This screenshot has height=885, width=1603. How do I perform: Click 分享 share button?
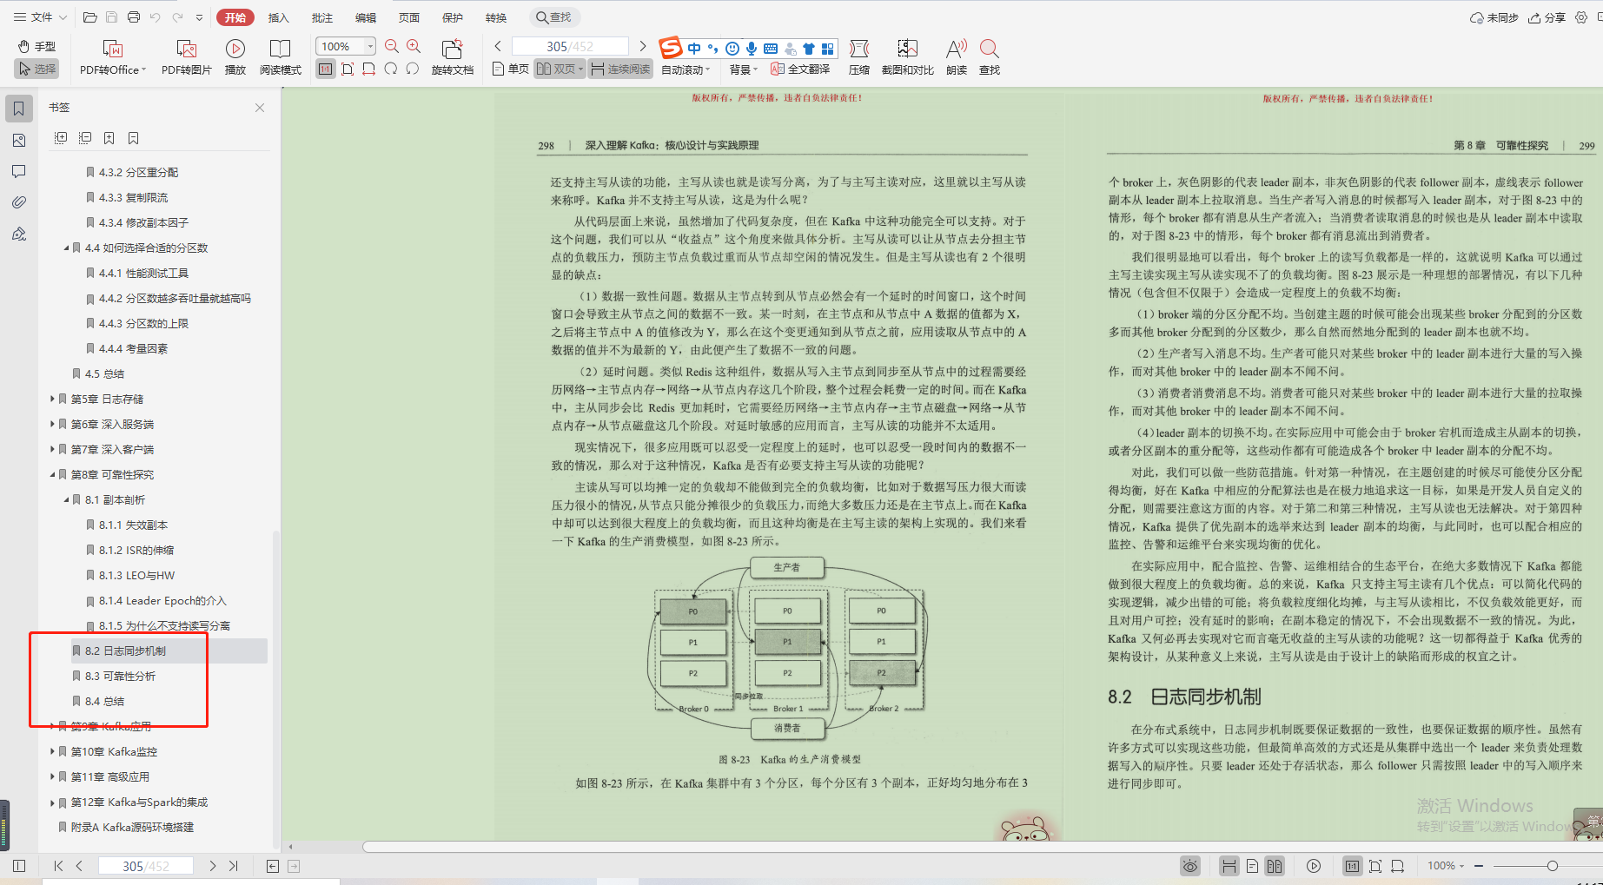(1547, 17)
